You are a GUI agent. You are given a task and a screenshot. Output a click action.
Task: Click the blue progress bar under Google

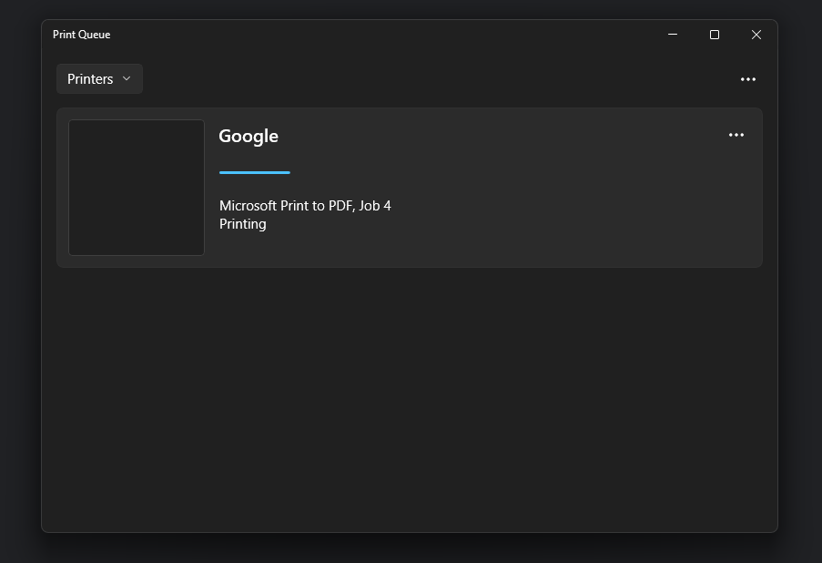254,172
